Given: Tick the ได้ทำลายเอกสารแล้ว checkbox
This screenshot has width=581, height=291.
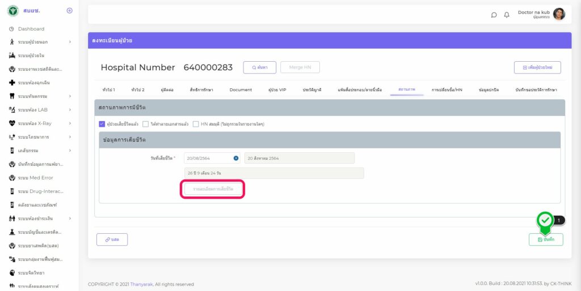Looking at the screenshot, I should point(146,124).
